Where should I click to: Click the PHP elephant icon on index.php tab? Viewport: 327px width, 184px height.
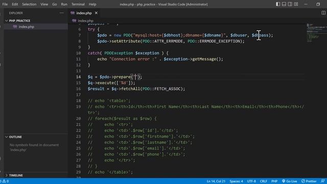(x=73, y=13)
